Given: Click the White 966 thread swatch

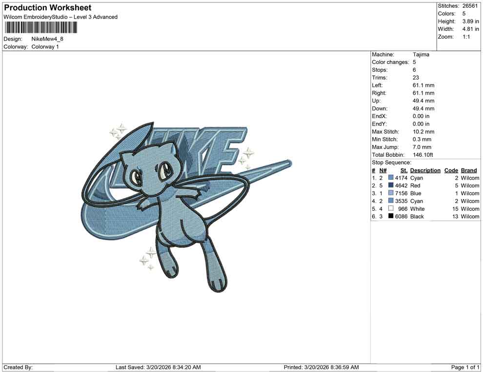Looking at the screenshot, I should tap(390, 208).
